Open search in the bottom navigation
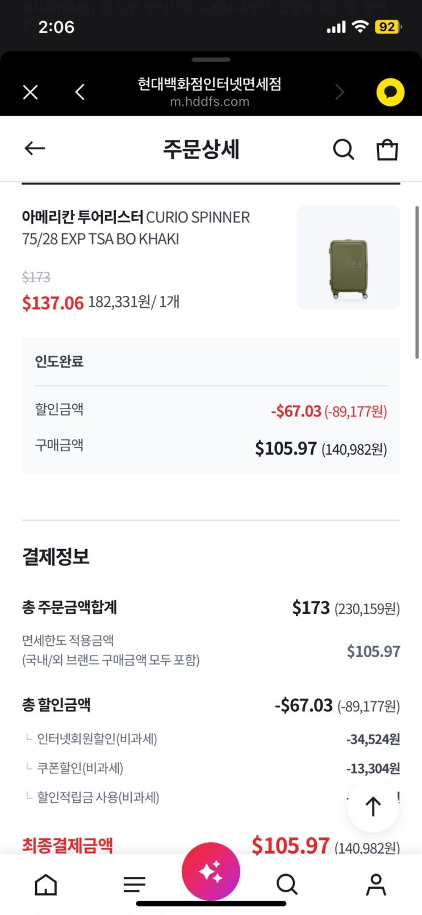This screenshot has height=915, width=422. pos(287,884)
